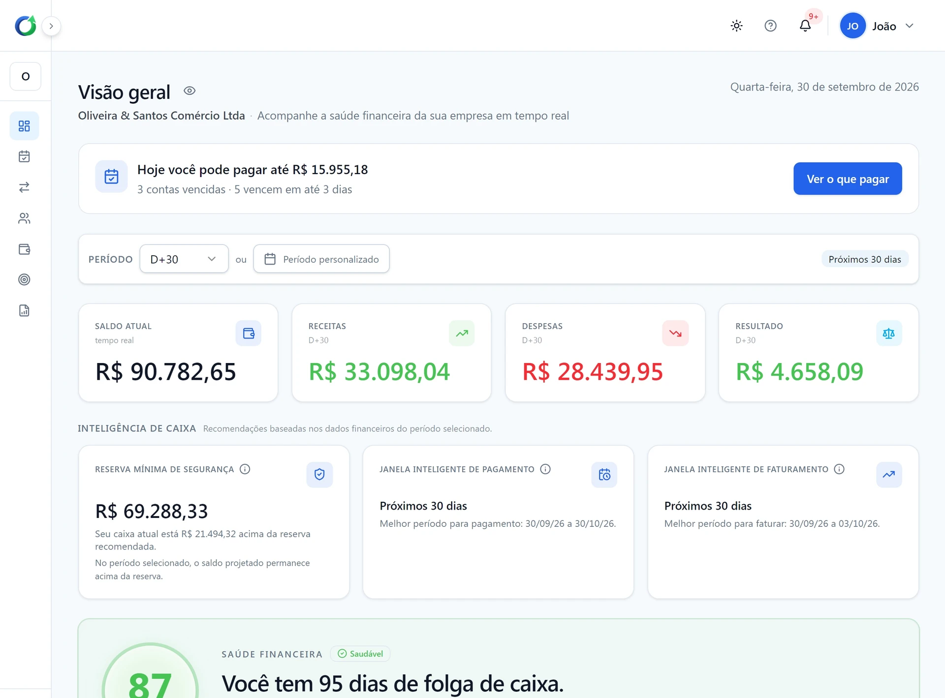Open the target goals icon in sidebar
This screenshot has width=945, height=698.
click(24, 279)
